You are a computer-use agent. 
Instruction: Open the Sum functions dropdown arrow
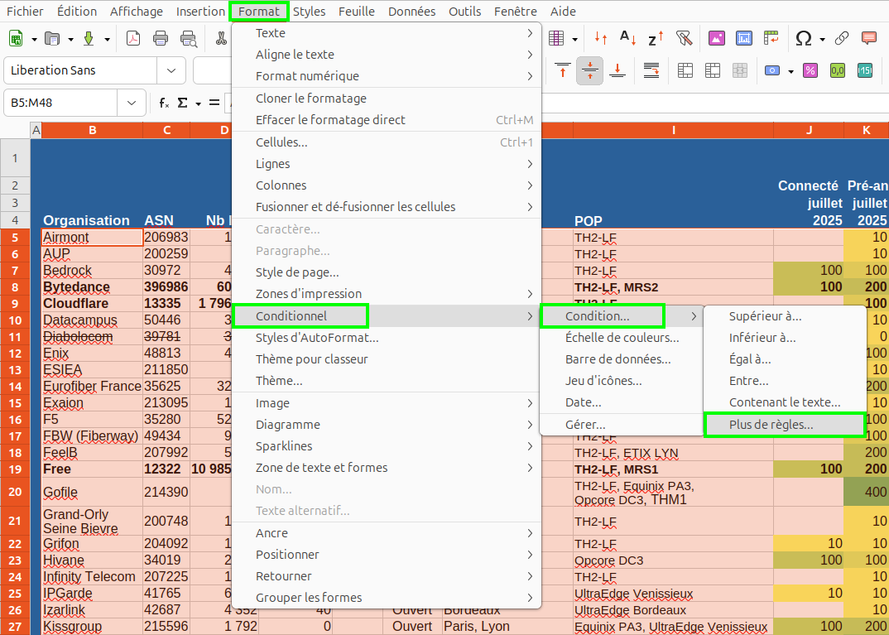[198, 103]
